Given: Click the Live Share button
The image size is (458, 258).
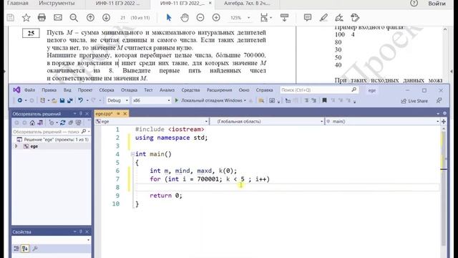Looking at the screenshot, I should [414, 101].
